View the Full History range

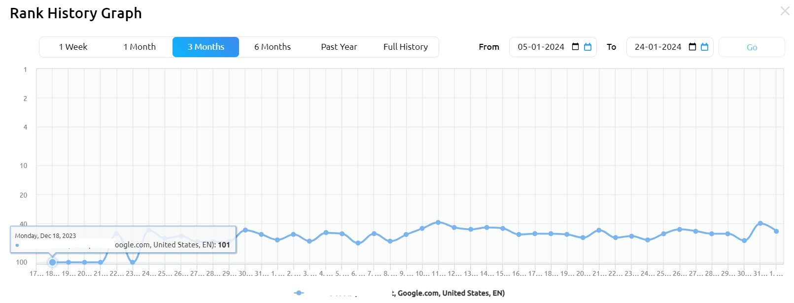pos(406,47)
